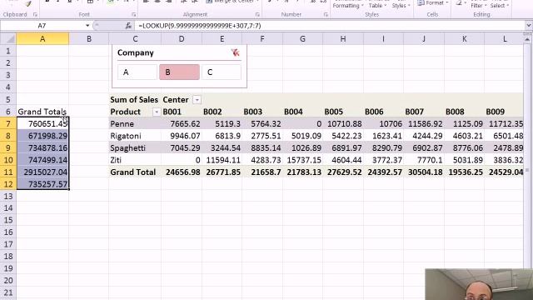Screen dimensions: 533x300
Task: Select the Rigatoni row label
Action: [135, 136]
